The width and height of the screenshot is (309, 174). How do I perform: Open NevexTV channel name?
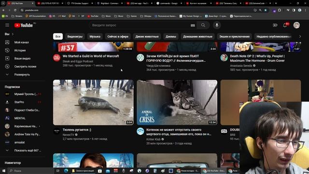[69, 135]
